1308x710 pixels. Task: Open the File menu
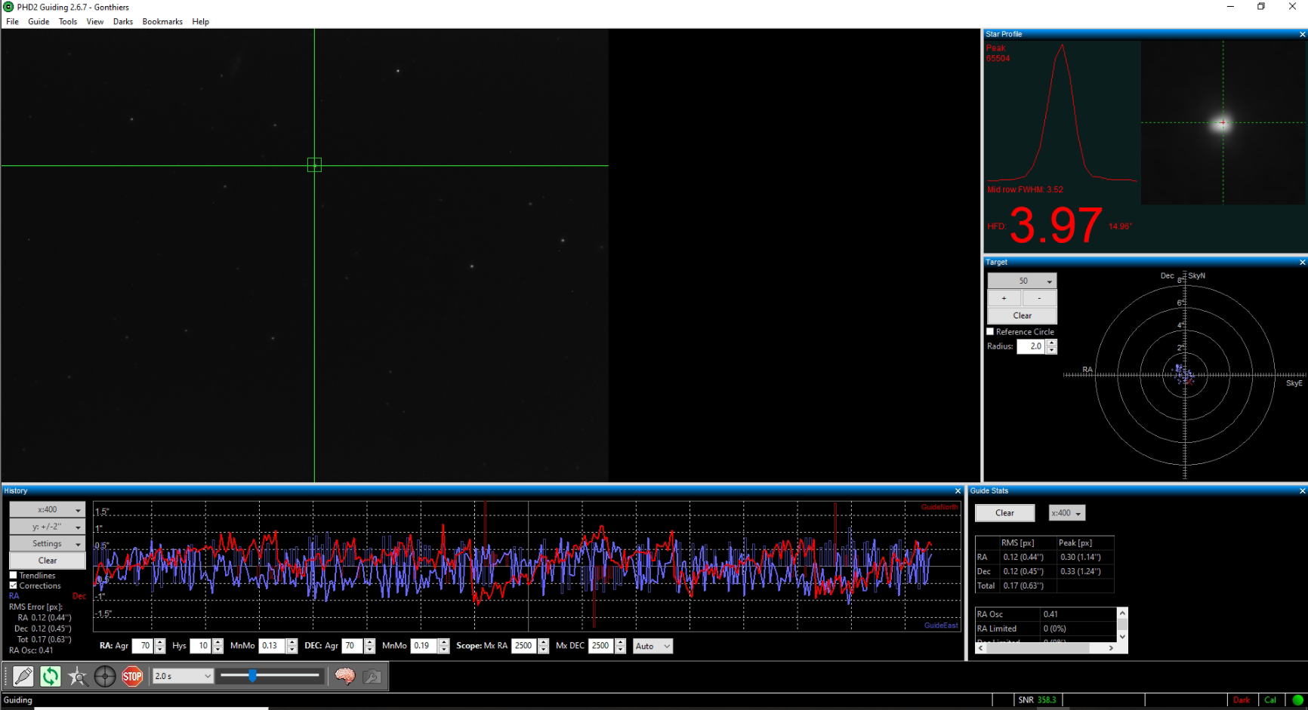[x=13, y=22]
